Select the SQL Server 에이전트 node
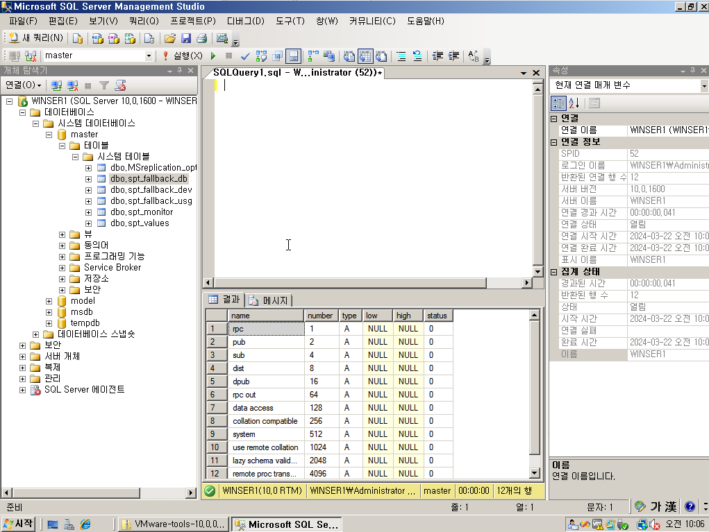709x532 pixels. pos(85,390)
